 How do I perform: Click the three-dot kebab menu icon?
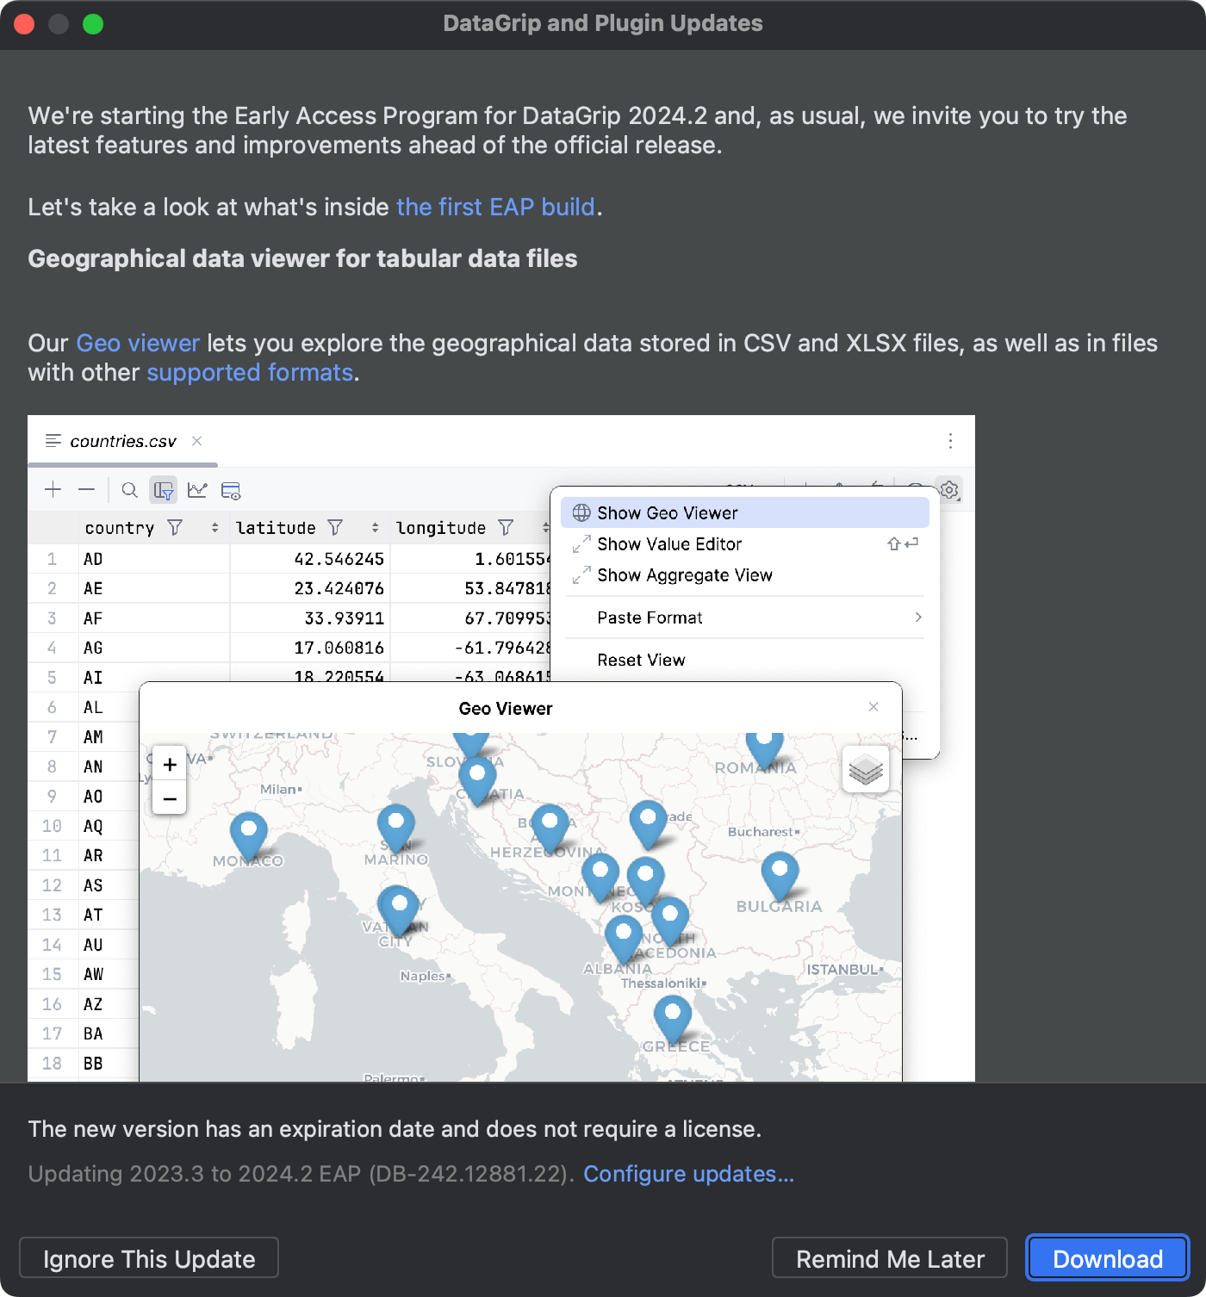(950, 441)
